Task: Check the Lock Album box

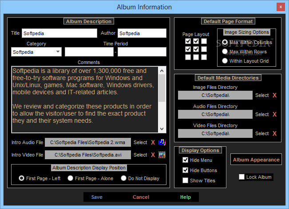Action: pos(241,177)
